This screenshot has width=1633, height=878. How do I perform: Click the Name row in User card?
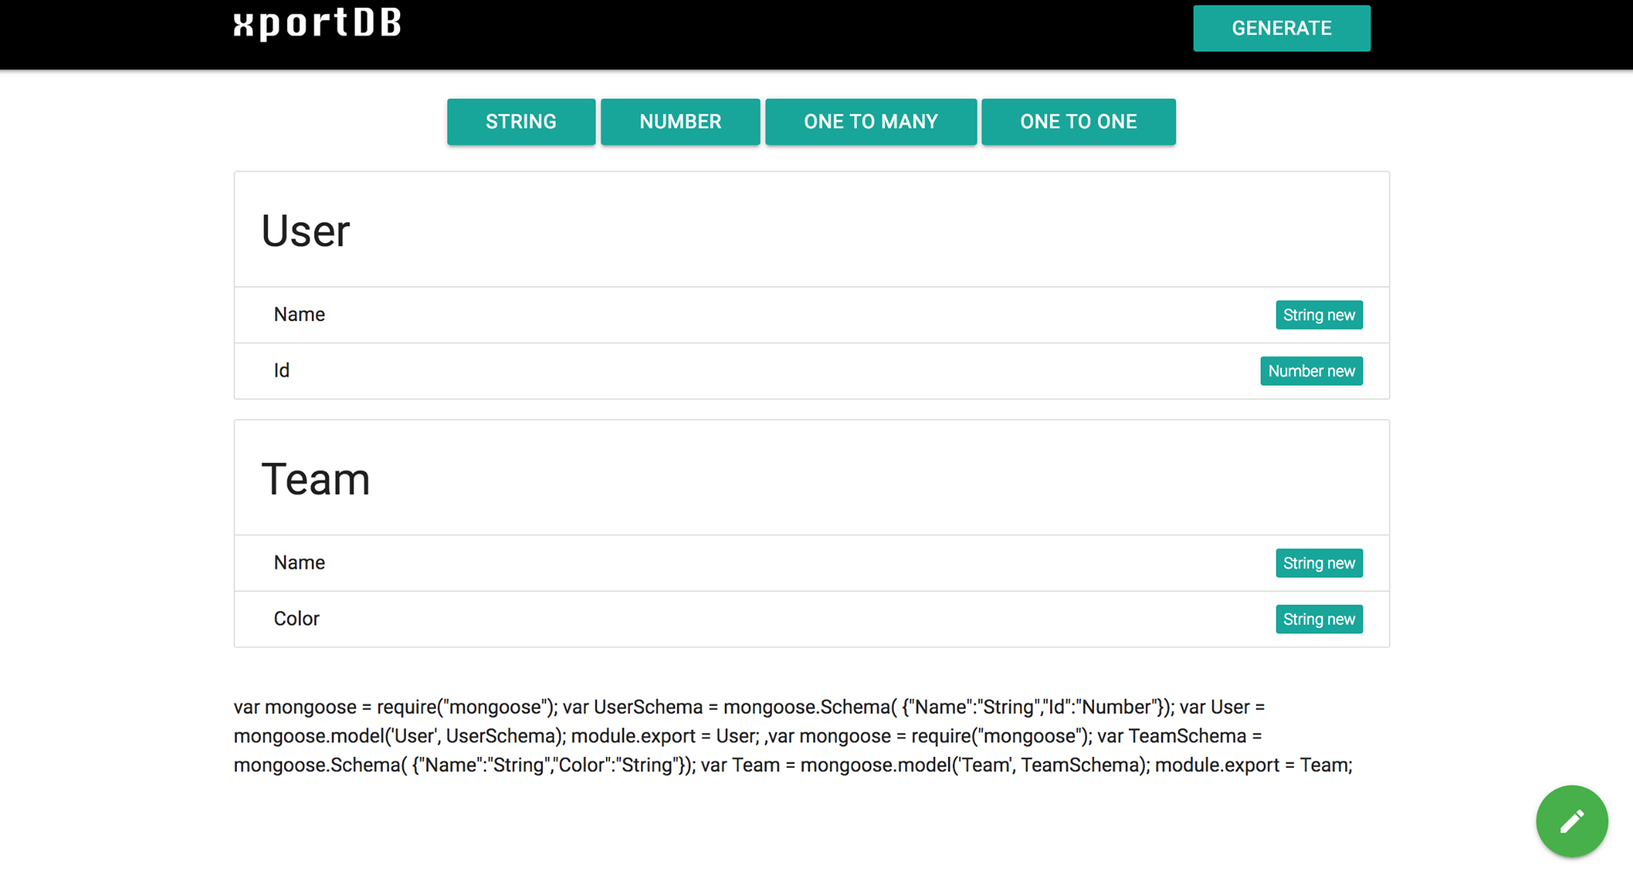coord(299,315)
